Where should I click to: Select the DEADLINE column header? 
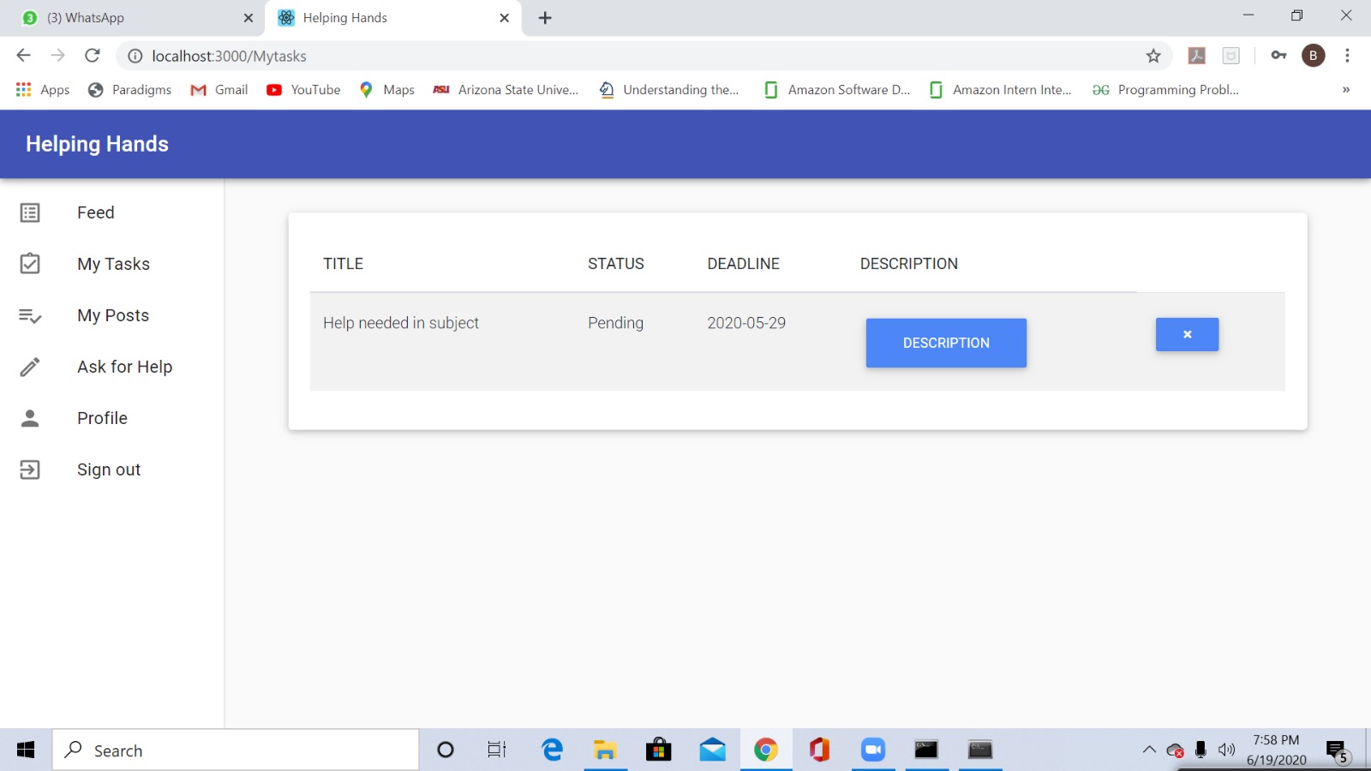tap(743, 264)
